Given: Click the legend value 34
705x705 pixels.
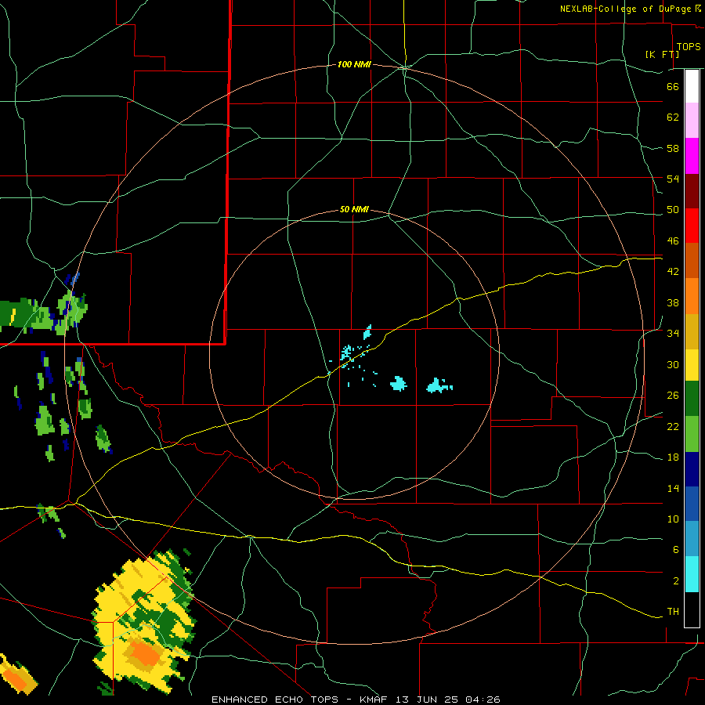Looking at the screenshot, I should (673, 334).
